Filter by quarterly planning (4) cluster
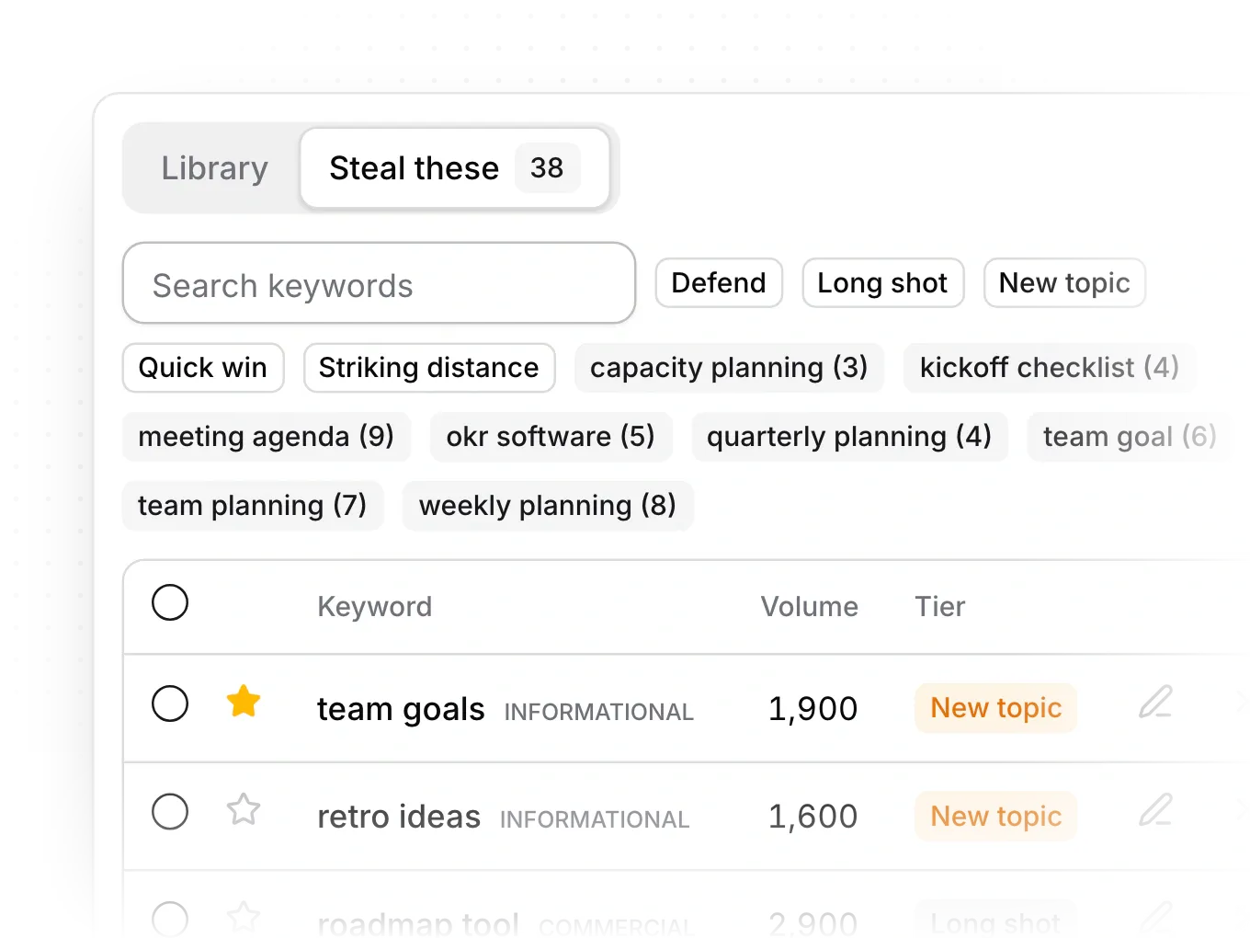Image resolution: width=1250 pixels, height=938 pixels. click(x=849, y=437)
